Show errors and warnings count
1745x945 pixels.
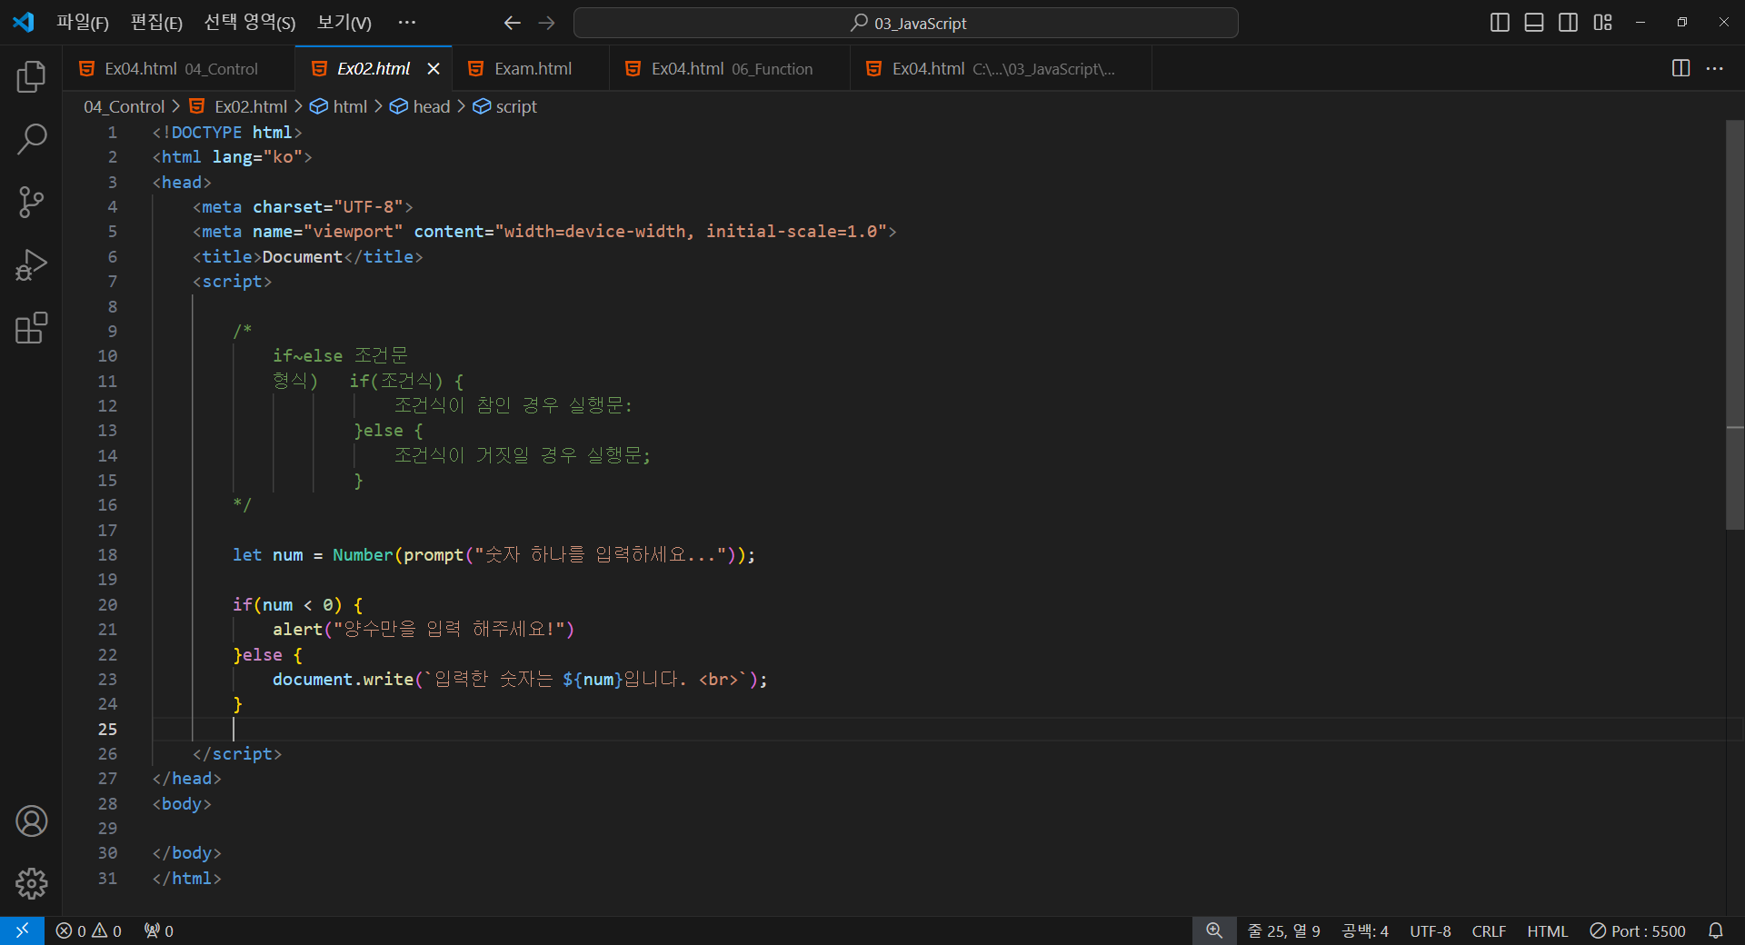pyautogui.click(x=88, y=930)
